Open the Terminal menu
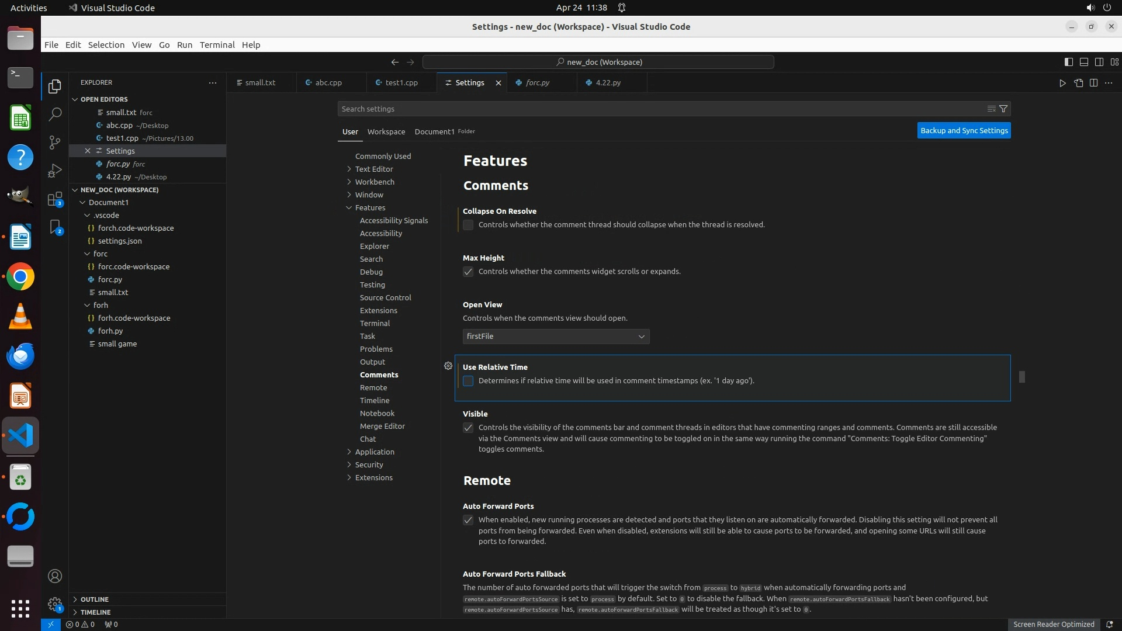 pyautogui.click(x=217, y=45)
